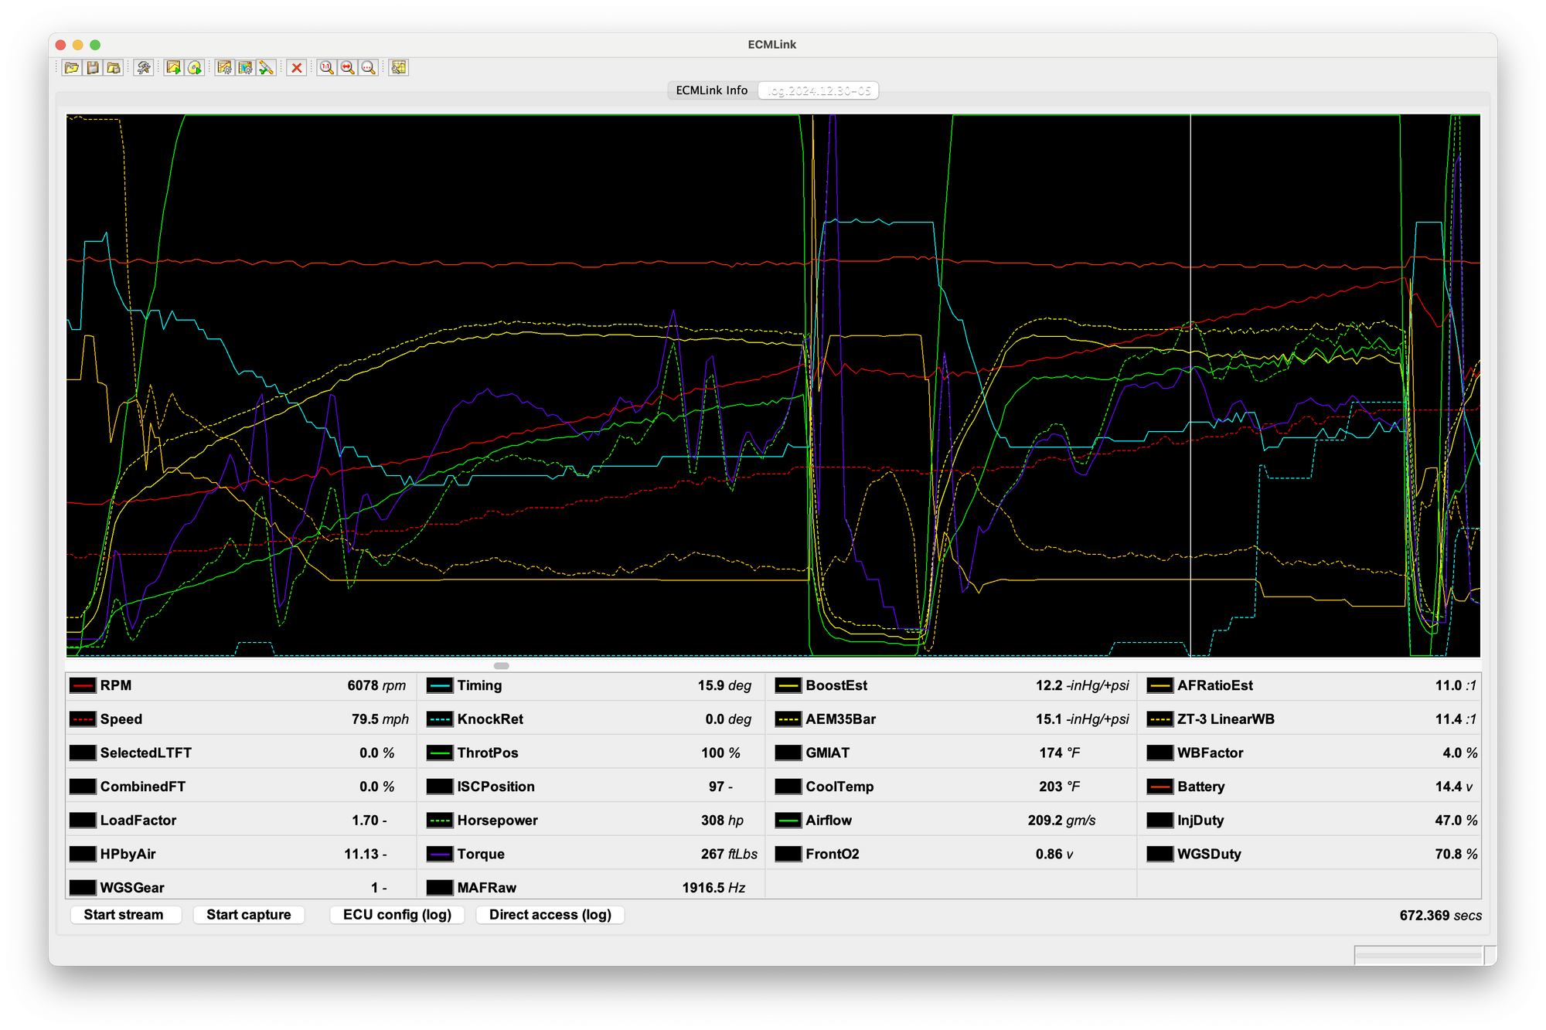Open Direct access (log)
The width and height of the screenshot is (1546, 1030).
[550, 915]
